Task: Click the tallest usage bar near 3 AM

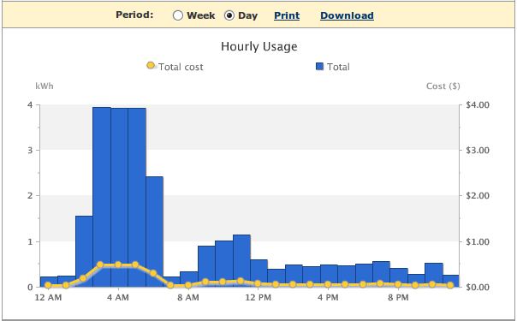Action: pos(102,197)
